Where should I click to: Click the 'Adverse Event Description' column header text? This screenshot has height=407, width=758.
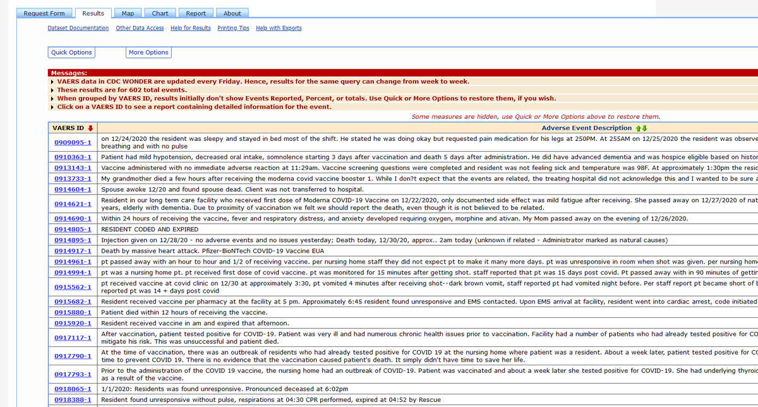(587, 128)
